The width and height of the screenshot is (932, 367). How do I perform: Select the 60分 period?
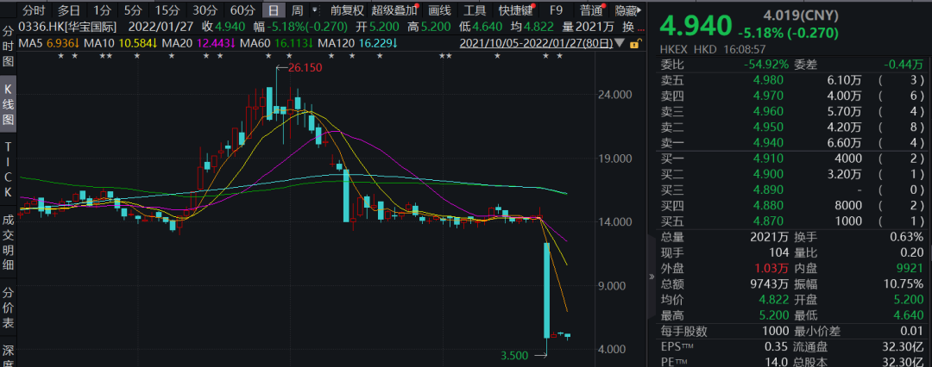242,10
